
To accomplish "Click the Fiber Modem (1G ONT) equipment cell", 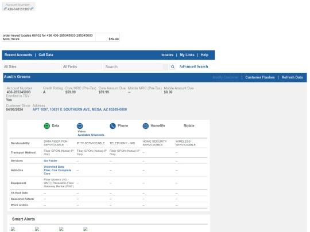I will (x=59, y=183).
